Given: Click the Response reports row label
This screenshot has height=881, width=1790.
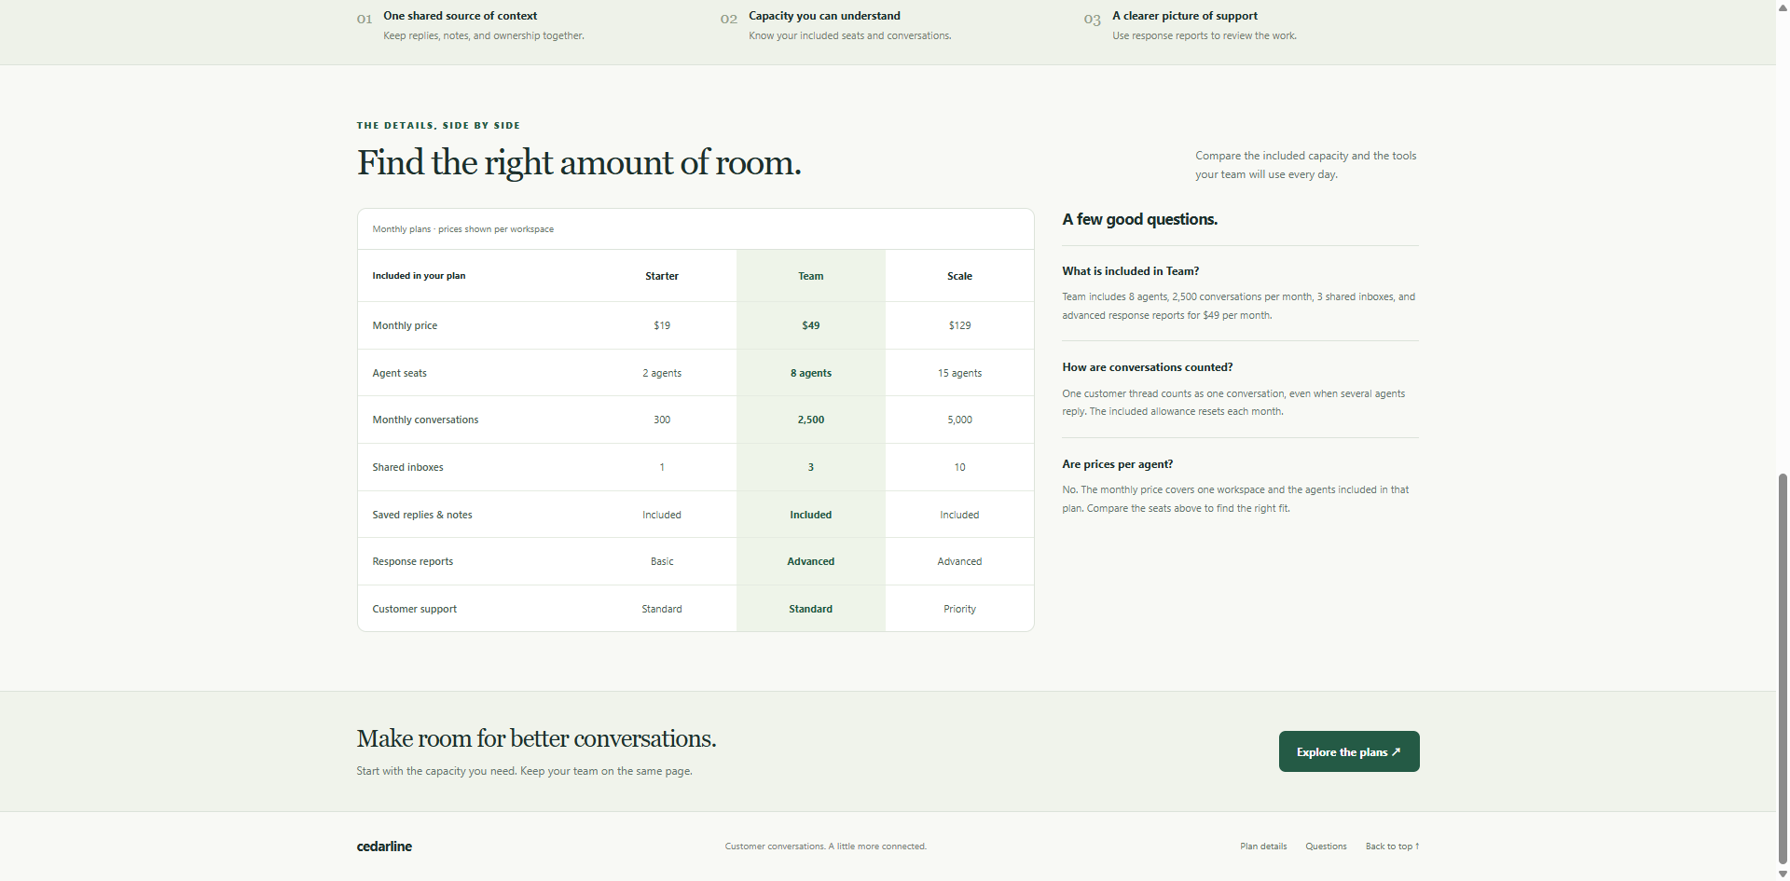Looking at the screenshot, I should (412, 561).
